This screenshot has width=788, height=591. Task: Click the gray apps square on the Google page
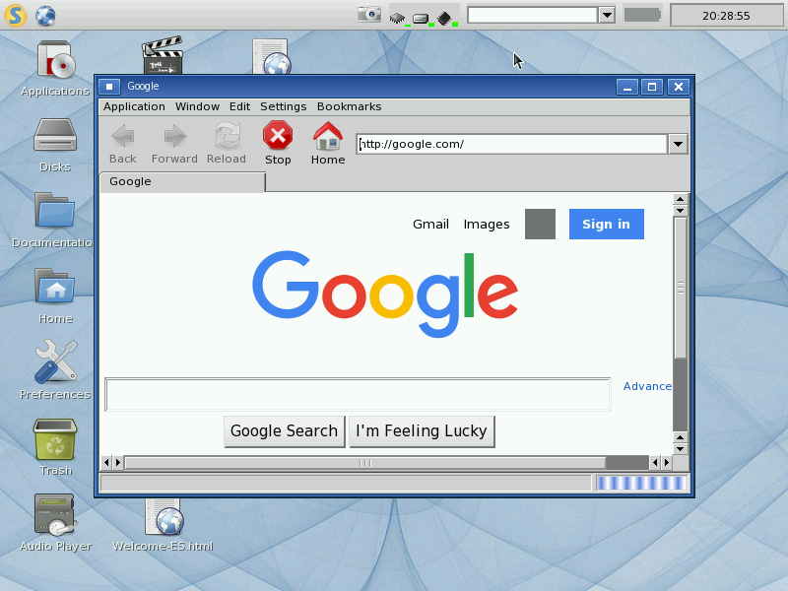540,225
